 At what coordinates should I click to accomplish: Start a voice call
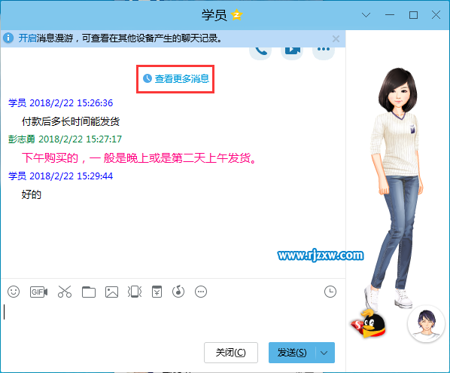point(260,51)
